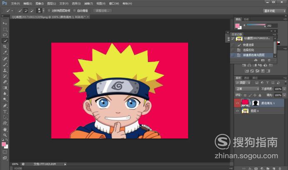The width and height of the screenshot is (288, 170).
Task: Select the Lasso tool
Action: pyautogui.click(x=5, y=35)
